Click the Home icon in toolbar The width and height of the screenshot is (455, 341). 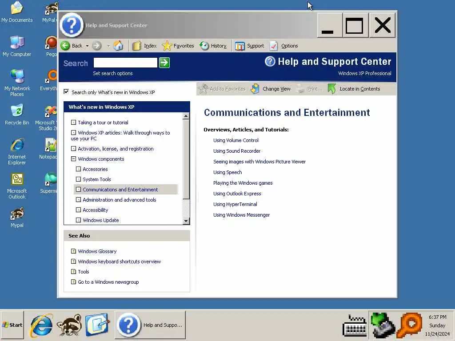click(118, 46)
